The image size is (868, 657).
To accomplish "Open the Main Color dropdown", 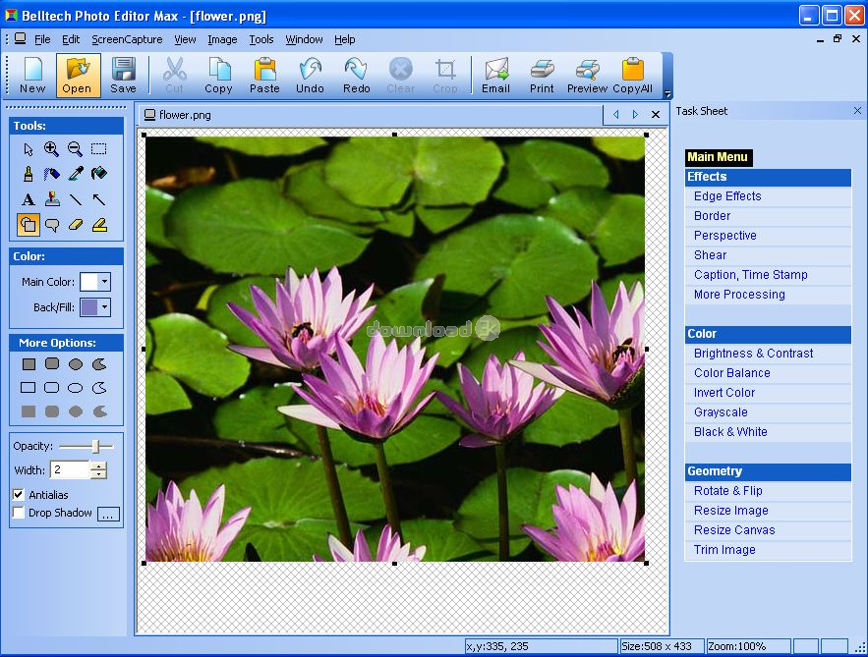I will 104,282.
